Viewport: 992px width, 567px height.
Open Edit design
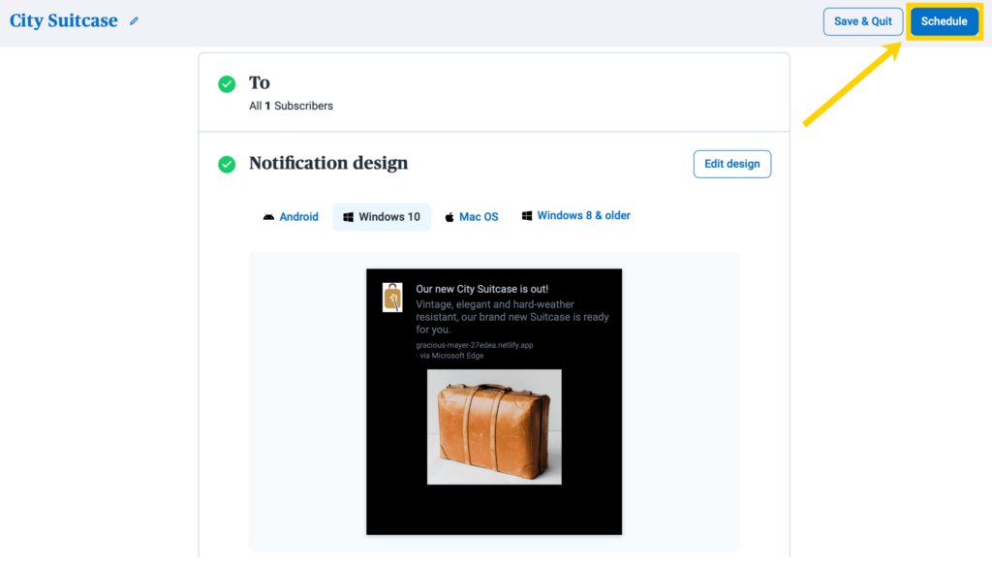732,164
